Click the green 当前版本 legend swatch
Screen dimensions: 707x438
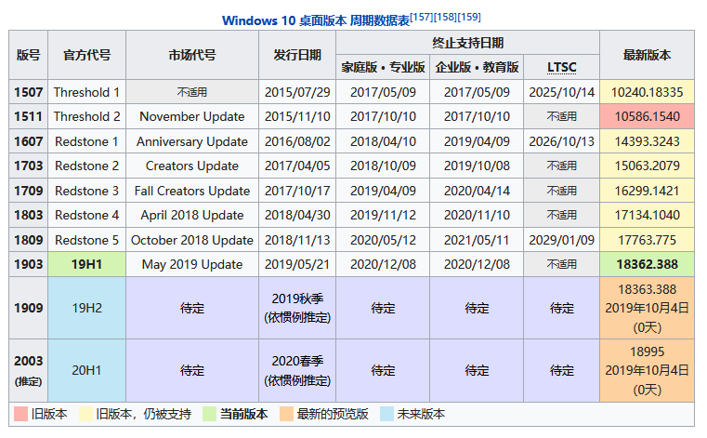click(x=209, y=414)
